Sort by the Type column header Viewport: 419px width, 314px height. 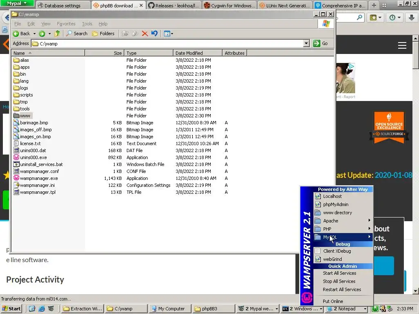pyautogui.click(x=149, y=53)
